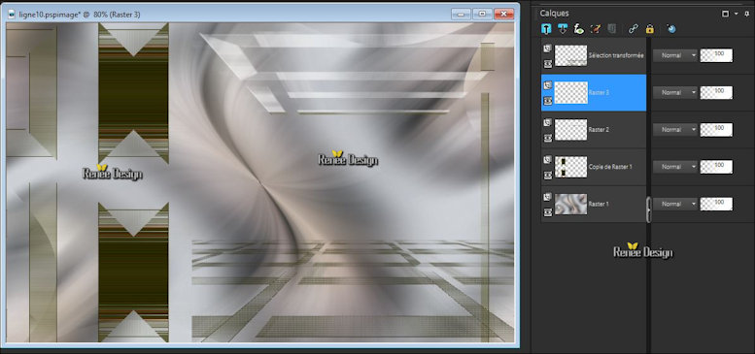Click the opacity slider of Raster 2
755x354 pixels.
click(716, 130)
